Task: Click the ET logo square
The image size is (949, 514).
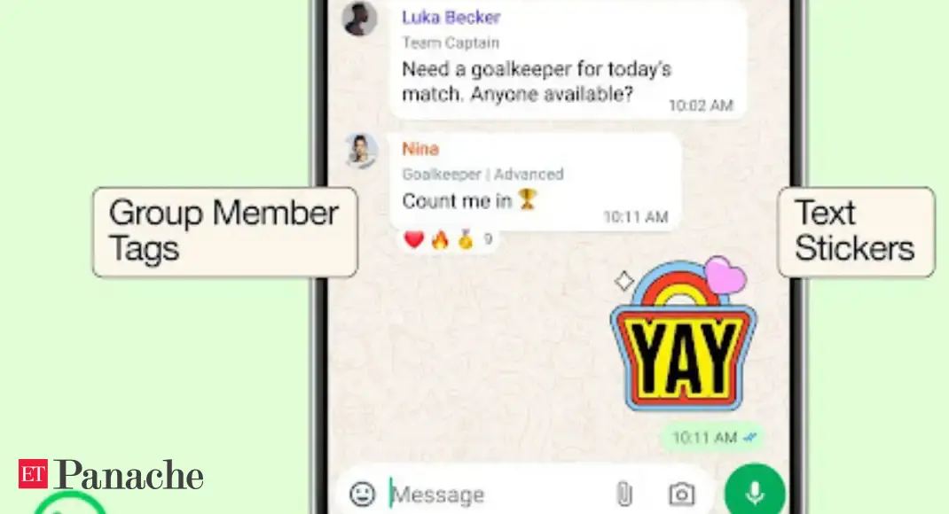Action: [x=33, y=474]
